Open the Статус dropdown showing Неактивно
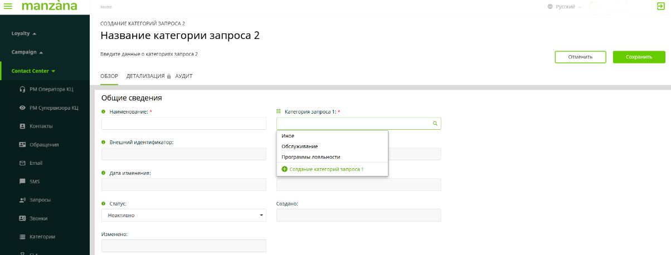The width and height of the screenshot is (671, 255). click(x=183, y=215)
